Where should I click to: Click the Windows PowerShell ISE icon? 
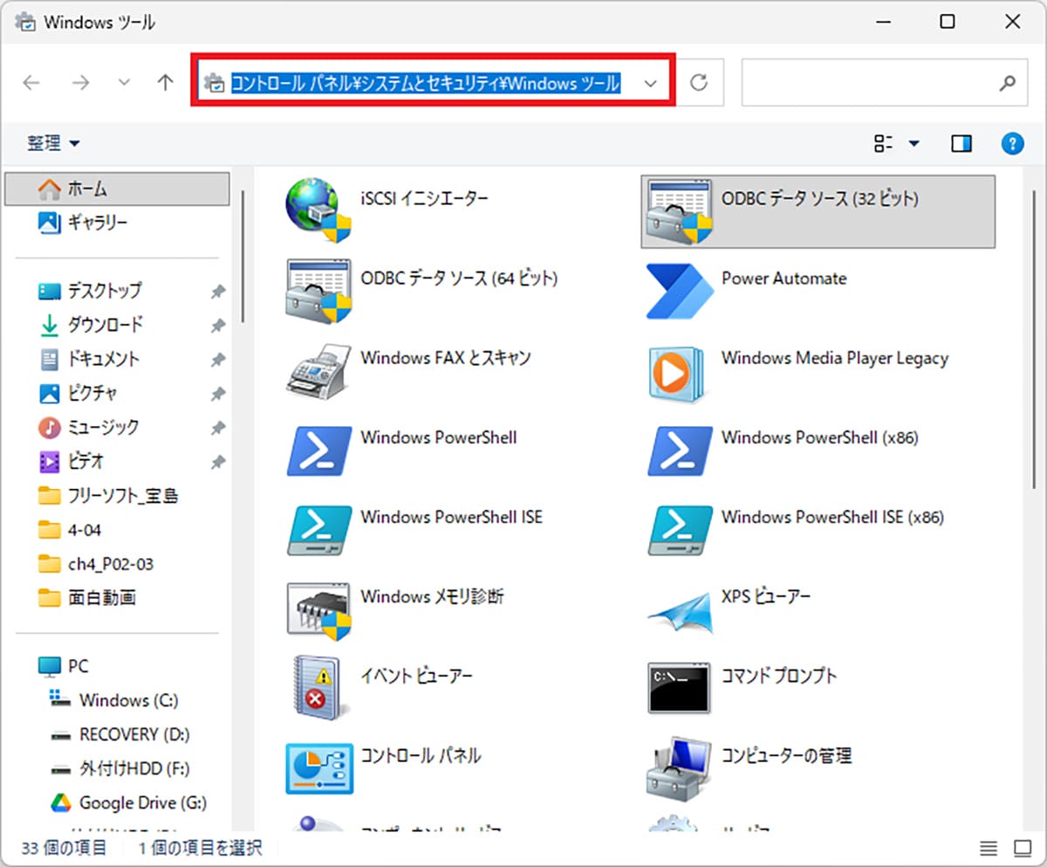[318, 529]
